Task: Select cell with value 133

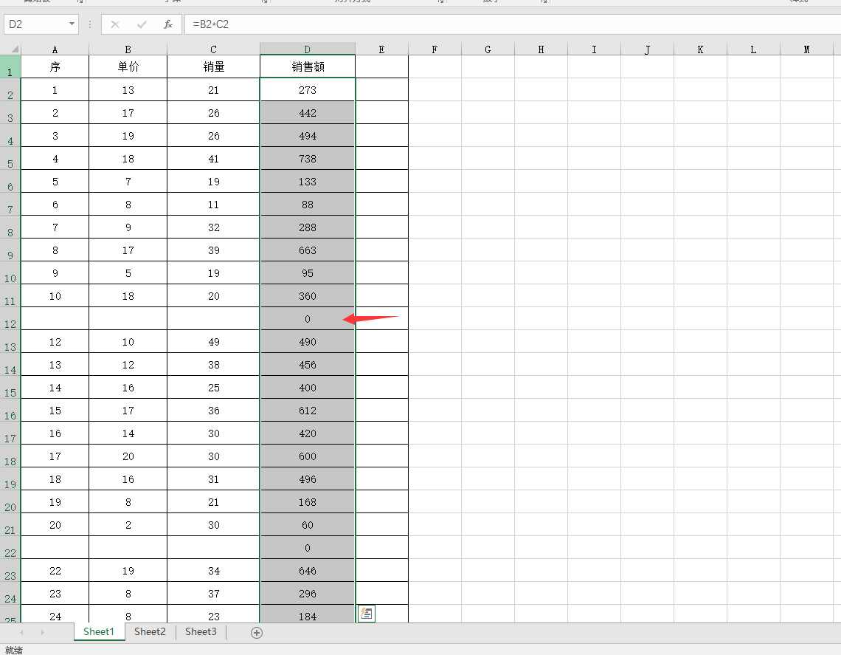Action: pos(308,182)
